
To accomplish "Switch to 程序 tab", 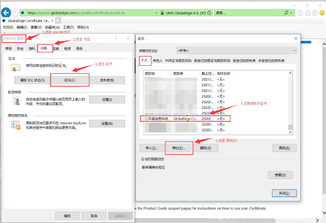I will pos(67,48).
